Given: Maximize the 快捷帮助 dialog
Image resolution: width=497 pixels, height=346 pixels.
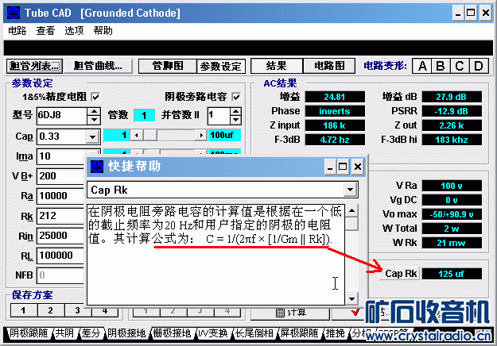Looking at the screenshot, I should (x=343, y=167).
